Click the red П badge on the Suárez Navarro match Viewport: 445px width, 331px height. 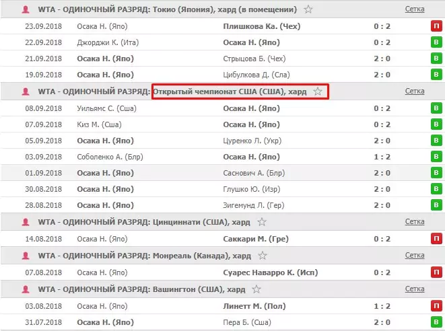(x=436, y=272)
